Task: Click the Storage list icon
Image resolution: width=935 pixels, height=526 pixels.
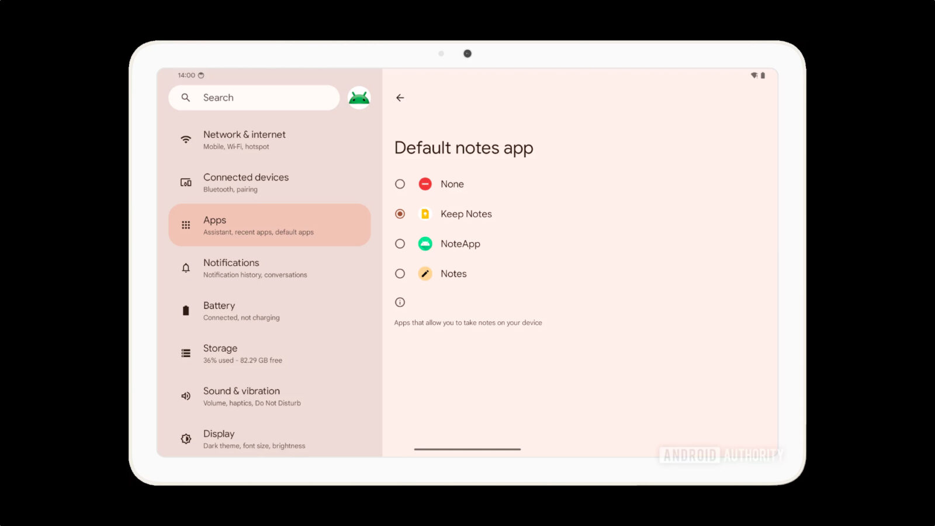Action: point(185,353)
